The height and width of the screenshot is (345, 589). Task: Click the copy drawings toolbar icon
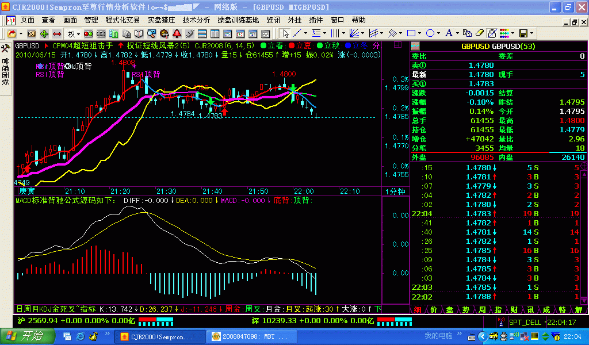pyautogui.click(x=467, y=33)
